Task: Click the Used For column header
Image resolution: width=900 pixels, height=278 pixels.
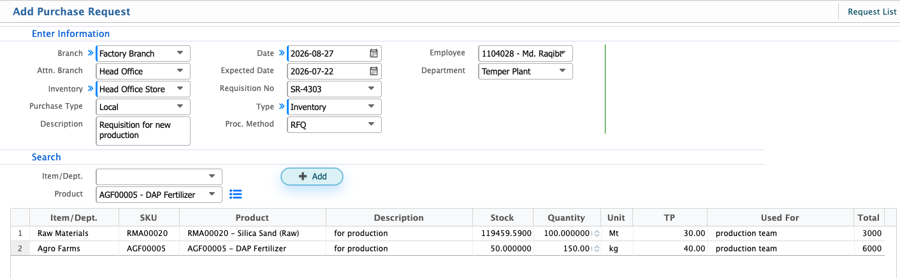Action: [x=780, y=218]
